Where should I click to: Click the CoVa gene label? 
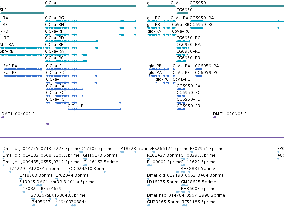176,3
